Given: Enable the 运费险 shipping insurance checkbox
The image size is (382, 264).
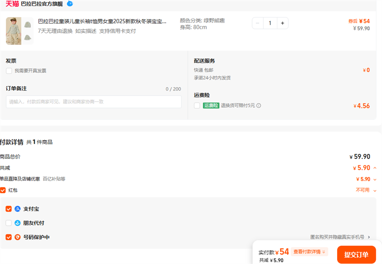Looking at the screenshot, I should pos(197,105).
